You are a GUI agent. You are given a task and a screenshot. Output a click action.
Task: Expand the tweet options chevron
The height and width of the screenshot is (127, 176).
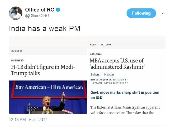click(163, 14)
